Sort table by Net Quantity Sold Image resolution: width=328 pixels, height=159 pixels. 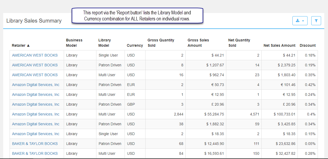pyautogui.click(x=239, y=42)
